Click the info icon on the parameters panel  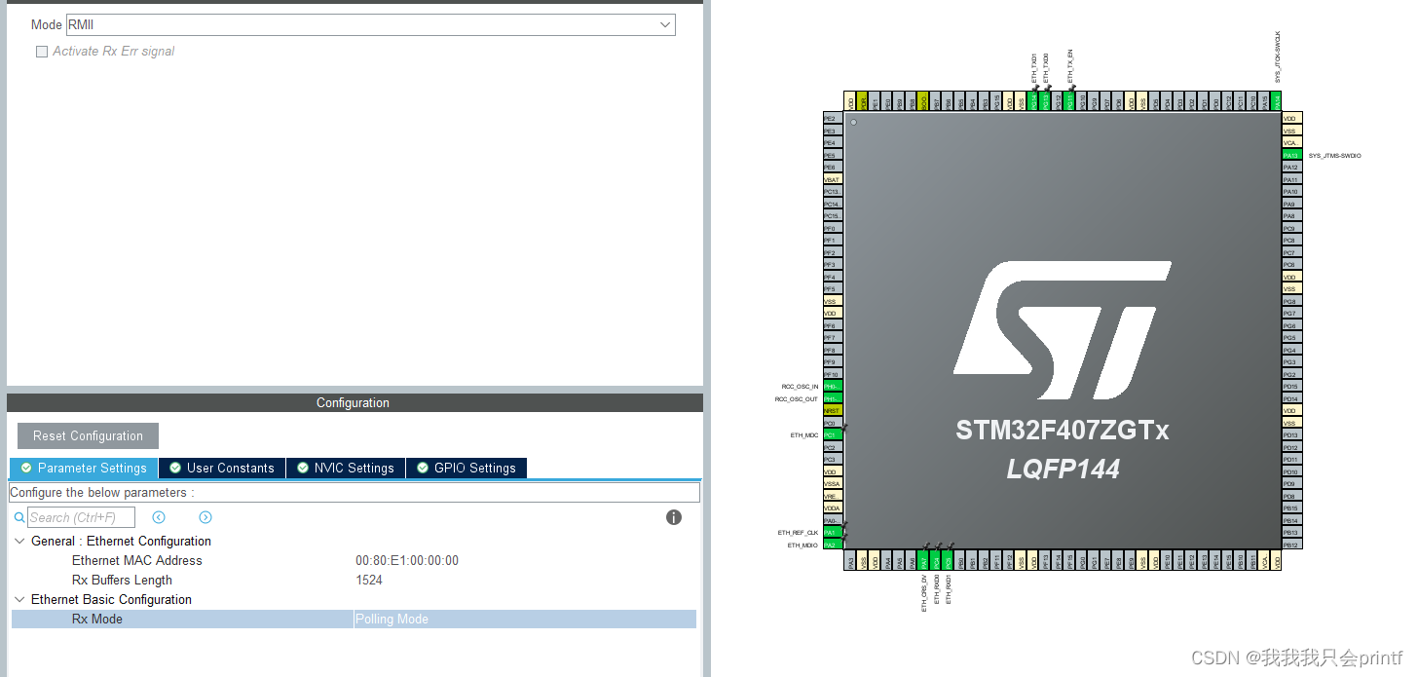(673, 517)
